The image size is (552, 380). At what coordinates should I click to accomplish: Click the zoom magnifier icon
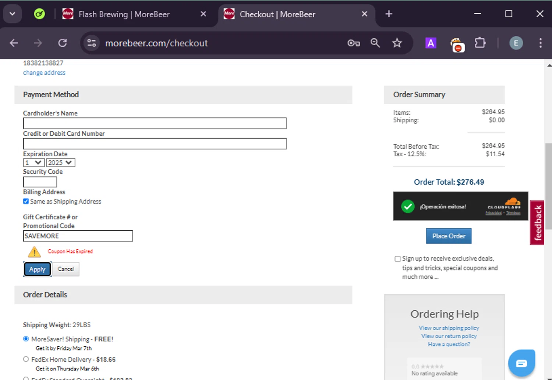[x=375, y=43]
